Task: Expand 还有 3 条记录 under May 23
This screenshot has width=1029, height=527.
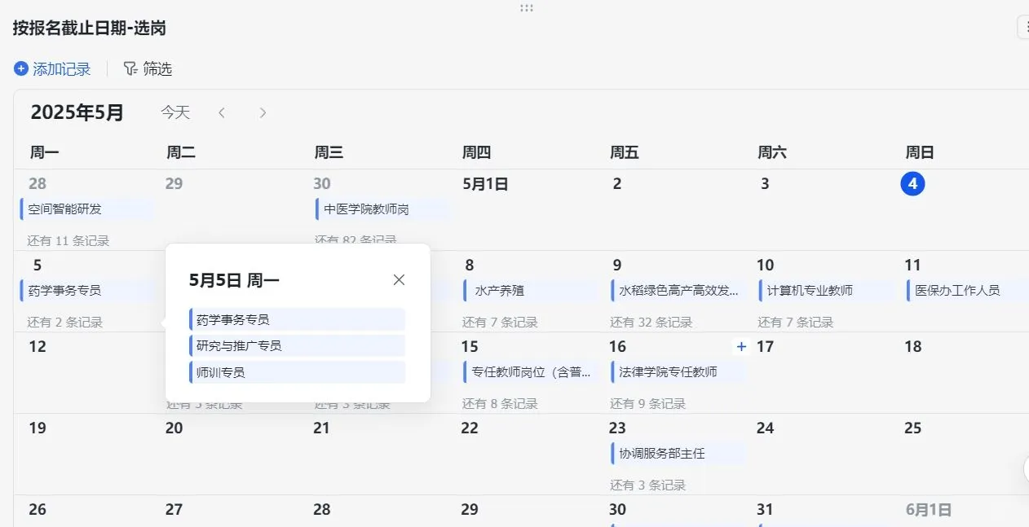Action: tap(648, 485)
